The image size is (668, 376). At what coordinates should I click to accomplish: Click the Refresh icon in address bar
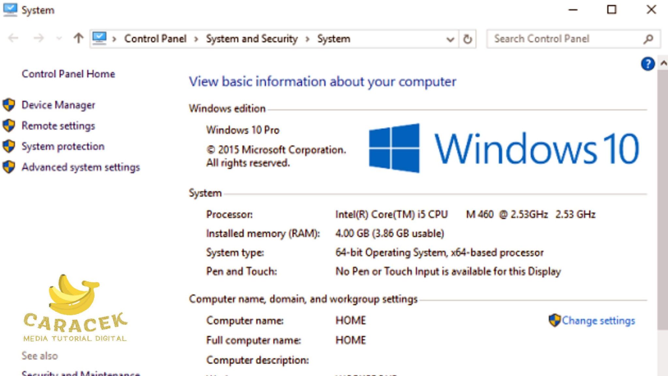[x=467, y=39]
